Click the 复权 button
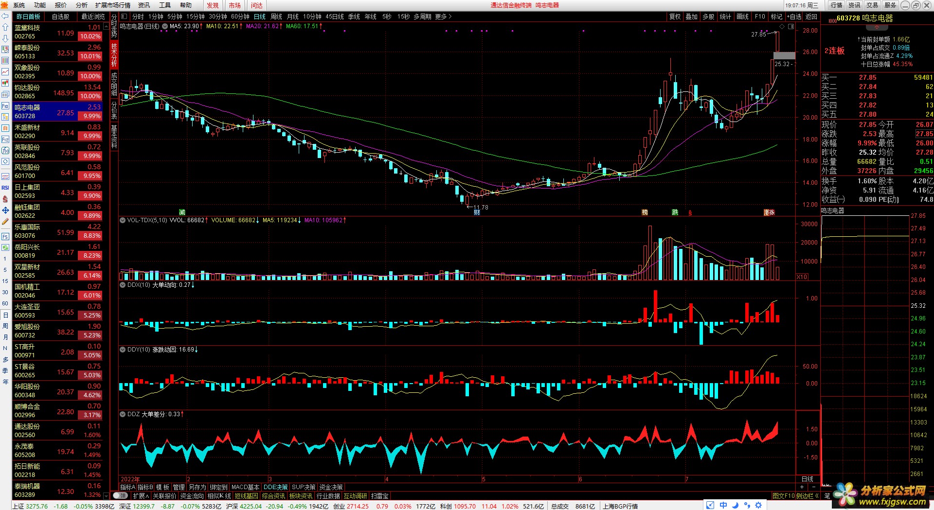 [x=675, y=17]
